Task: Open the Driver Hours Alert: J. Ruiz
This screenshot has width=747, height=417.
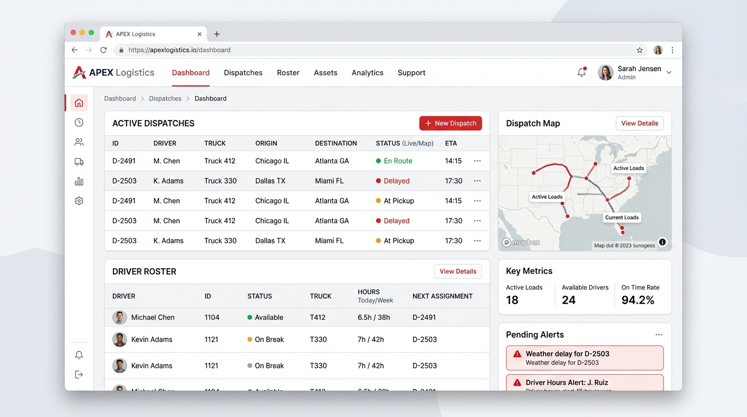Action: tap(585, 382)
